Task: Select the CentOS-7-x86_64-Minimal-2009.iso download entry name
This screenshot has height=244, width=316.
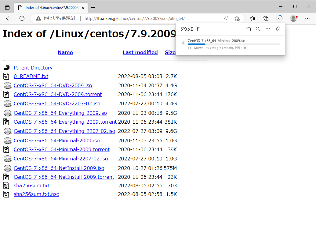Action: coord(216,41)
